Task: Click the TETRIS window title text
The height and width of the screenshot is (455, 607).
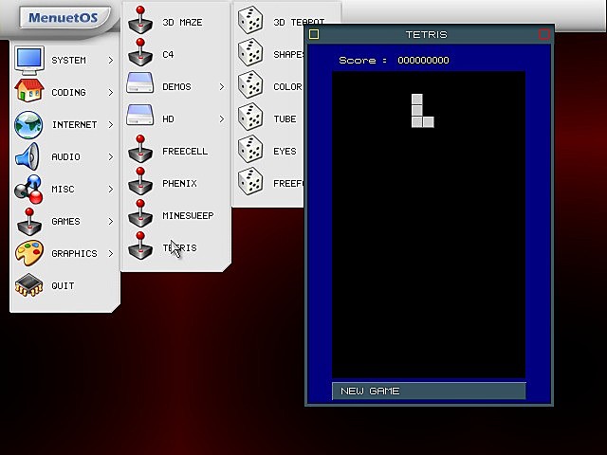Action: click(427, 34)
